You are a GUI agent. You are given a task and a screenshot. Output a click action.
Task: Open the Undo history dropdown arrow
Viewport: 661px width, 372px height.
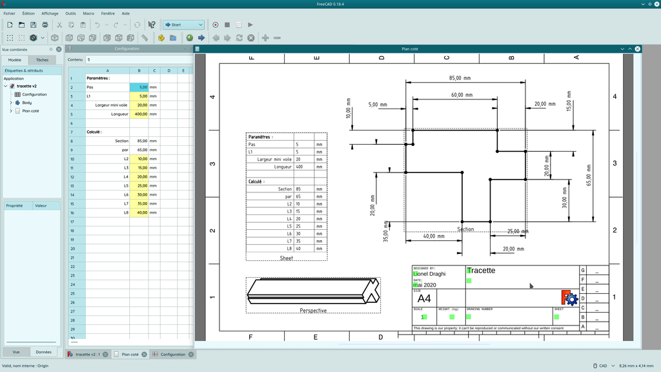[107, 25]
